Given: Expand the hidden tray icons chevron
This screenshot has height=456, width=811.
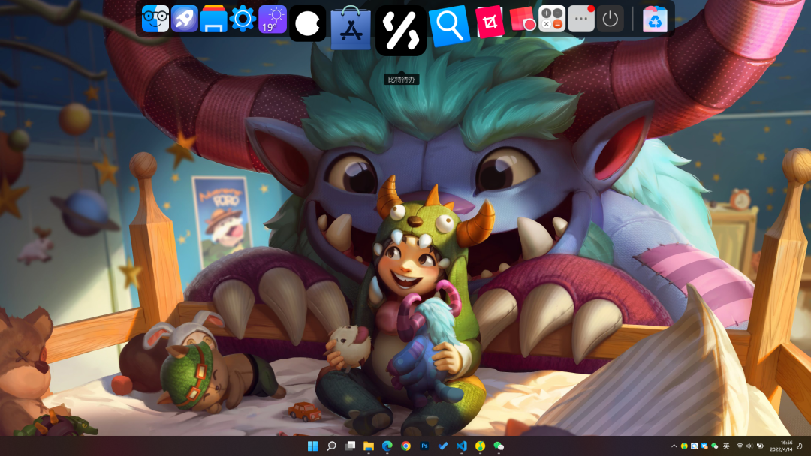Looking at the screenshot, I should pyautogui.click(x=674, y=445).
